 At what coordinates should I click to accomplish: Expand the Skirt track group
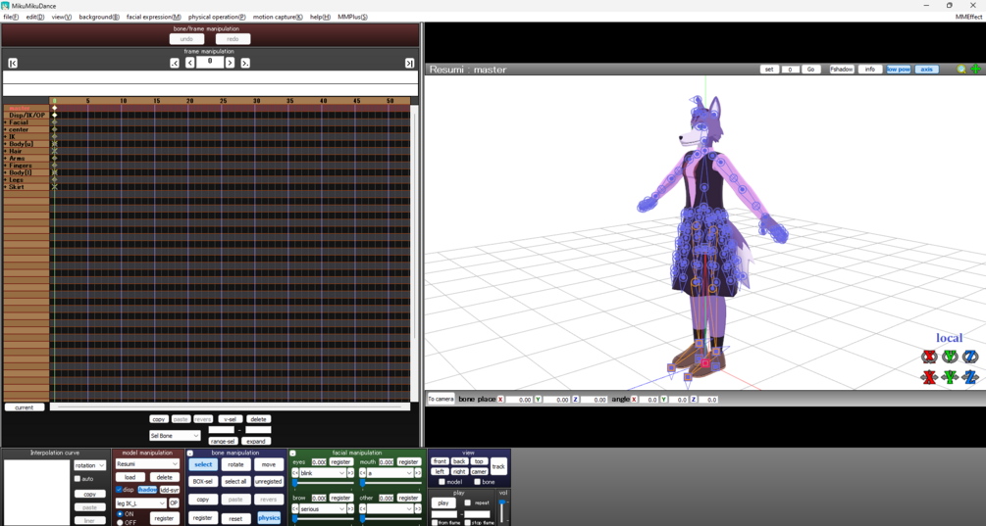point(6,187)
